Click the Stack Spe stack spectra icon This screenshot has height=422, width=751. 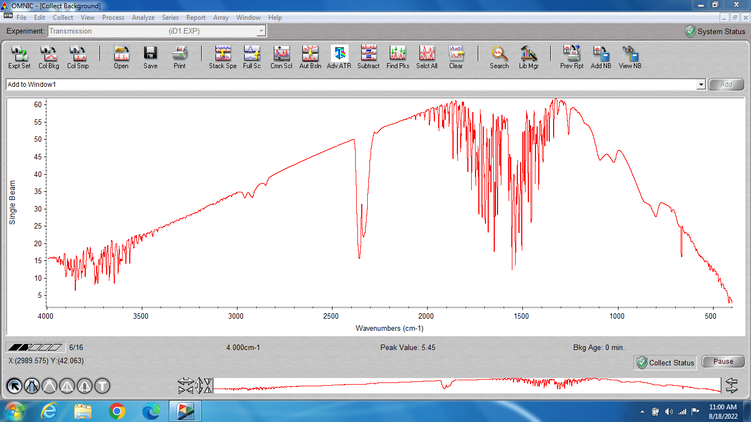(x=223, y=57)
